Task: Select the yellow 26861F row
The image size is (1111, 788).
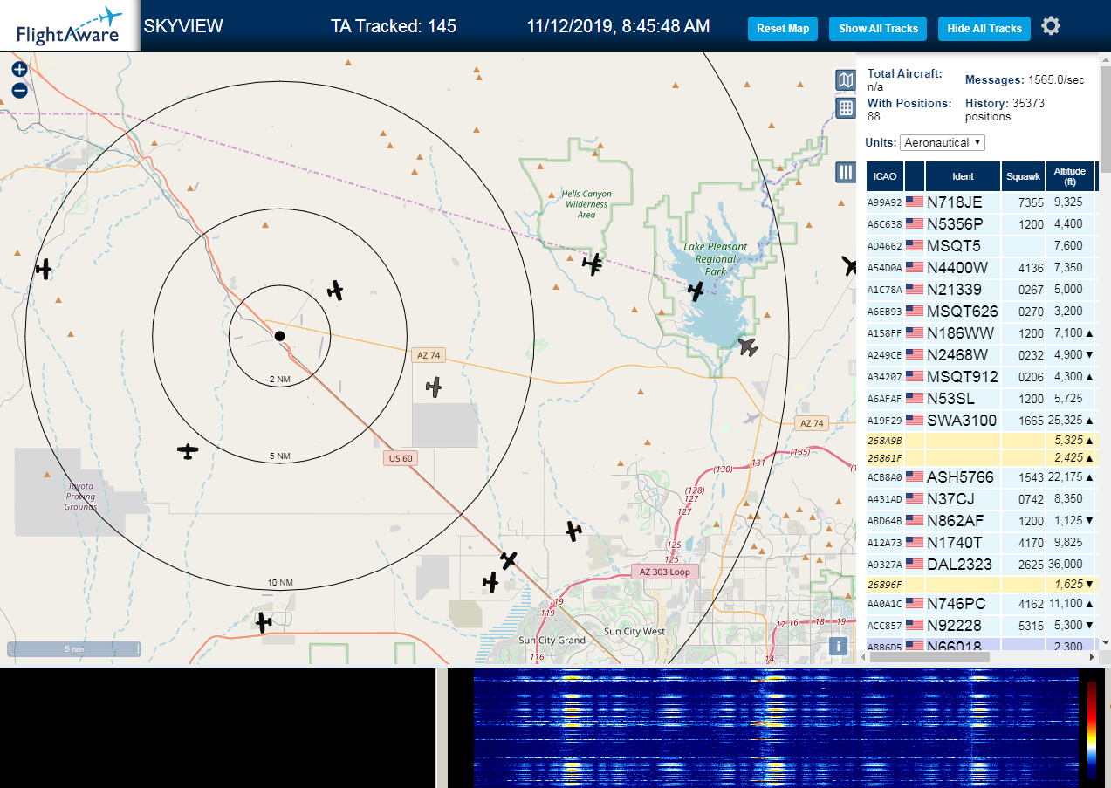Action: click(981, 457)
